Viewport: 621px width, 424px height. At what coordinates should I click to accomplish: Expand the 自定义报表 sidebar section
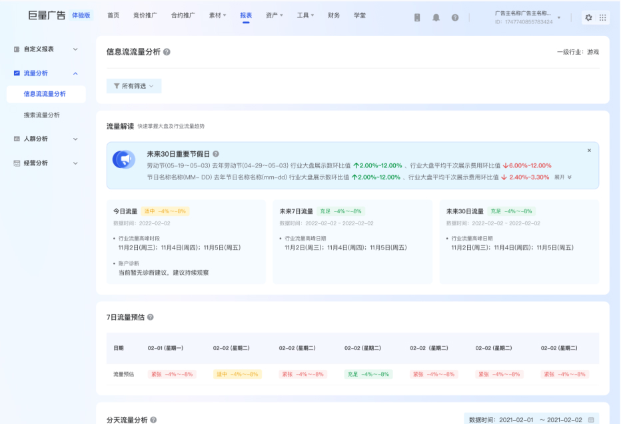(75, 49)
